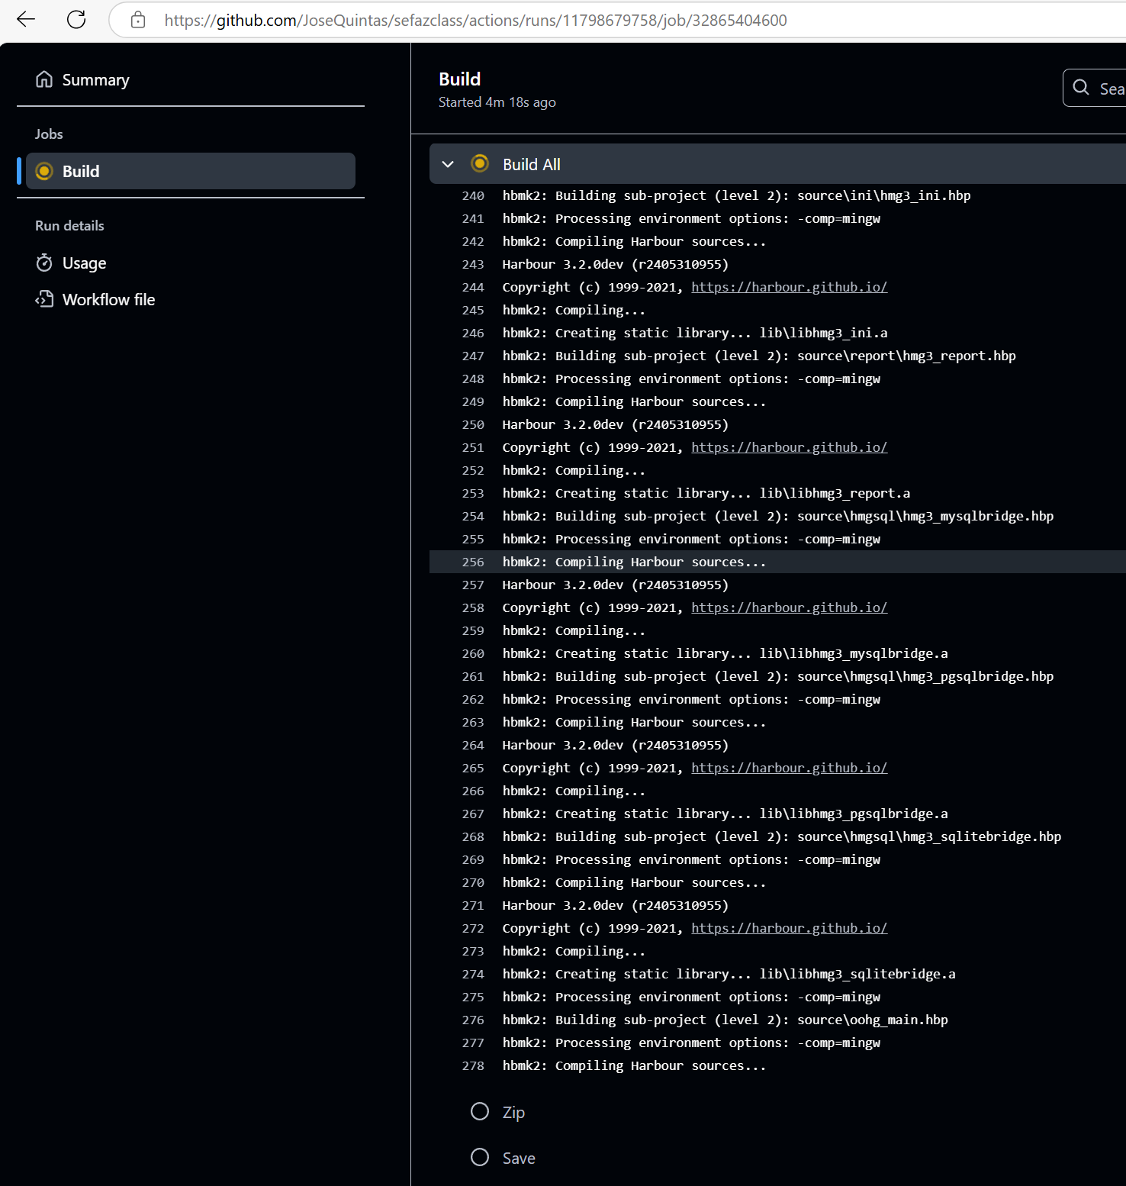Open harbour.github.io link on line 272
Viewport: 1126px width, 1186px height.
(789, 928)
